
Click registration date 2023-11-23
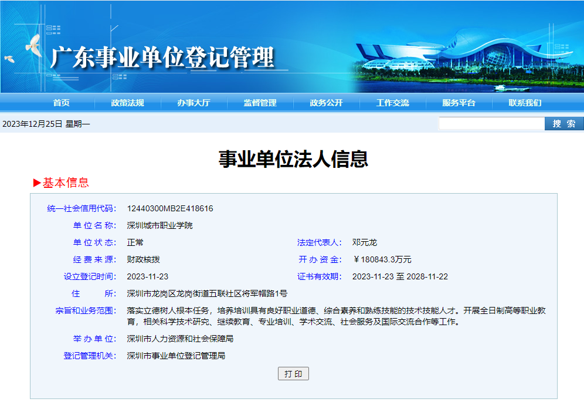[148, 276]
